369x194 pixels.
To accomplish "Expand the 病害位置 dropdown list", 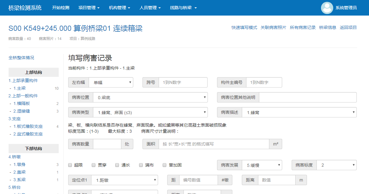I will pos(150,97).
